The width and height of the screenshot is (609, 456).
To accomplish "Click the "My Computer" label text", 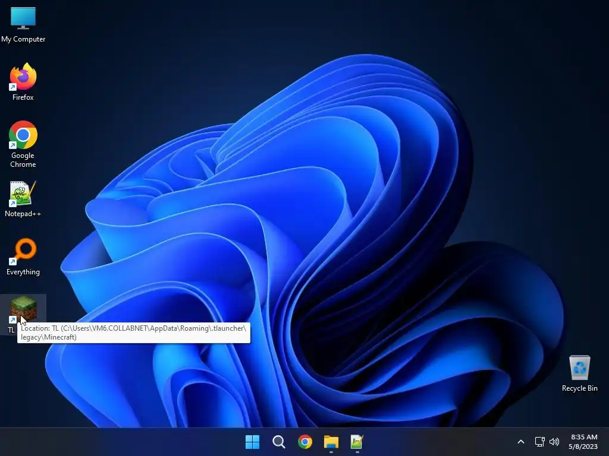I will [x=23, y=39].
